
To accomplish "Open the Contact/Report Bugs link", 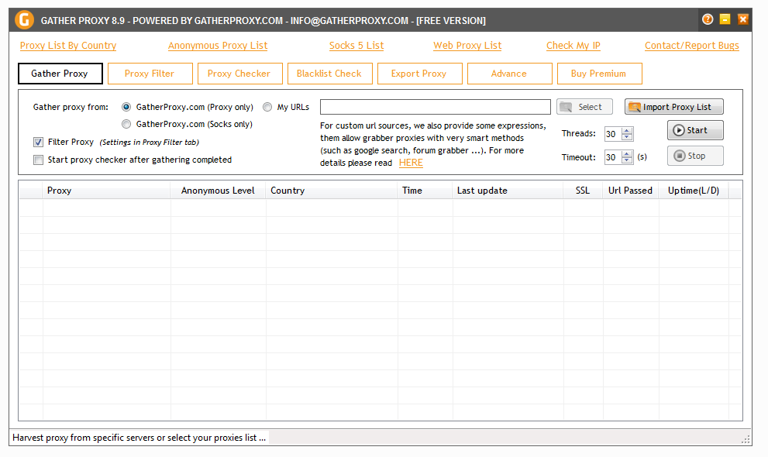I will [691, 46].
